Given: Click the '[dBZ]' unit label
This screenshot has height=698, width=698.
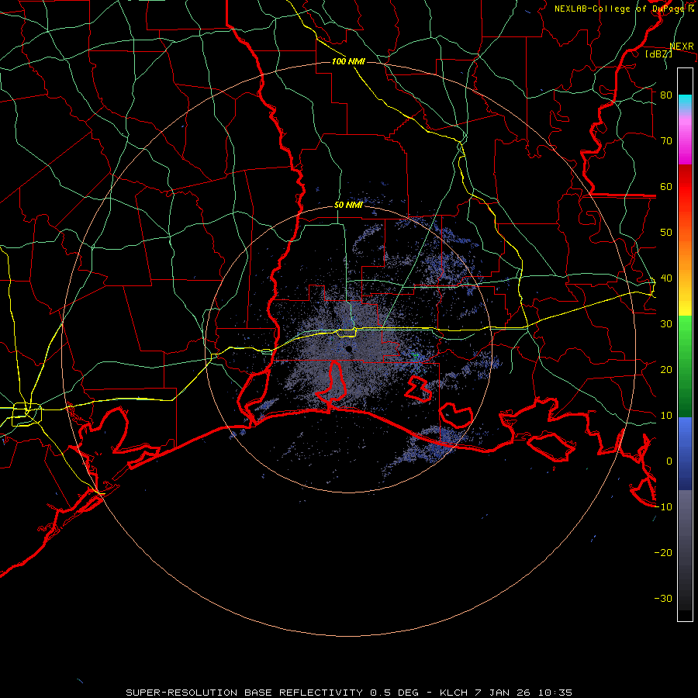Looking at the screenshot, I should [x=659, y=54].
